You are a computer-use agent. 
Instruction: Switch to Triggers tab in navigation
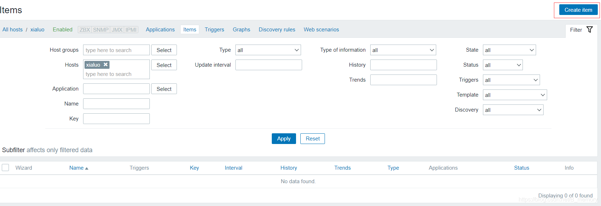click(214, 30)
